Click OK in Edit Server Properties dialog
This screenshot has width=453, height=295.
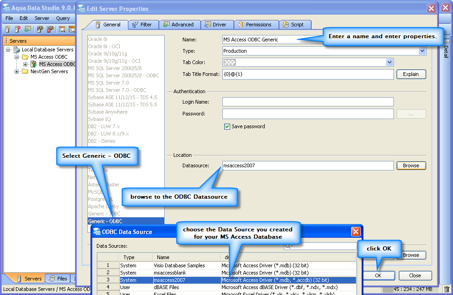click(378, 275)
